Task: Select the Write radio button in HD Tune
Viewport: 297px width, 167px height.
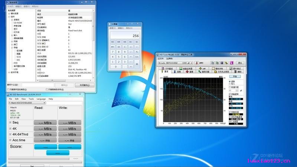Action: point(230,84)
